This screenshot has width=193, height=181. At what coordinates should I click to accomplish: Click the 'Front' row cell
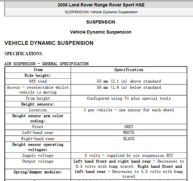click(38, 127)
